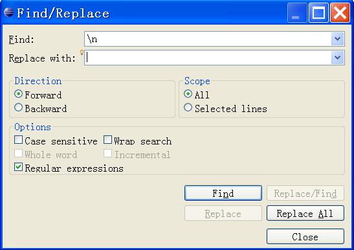Turn on Wrap search
The height and width of the screenshot is (250, 354).
click(x=107, y=140)
